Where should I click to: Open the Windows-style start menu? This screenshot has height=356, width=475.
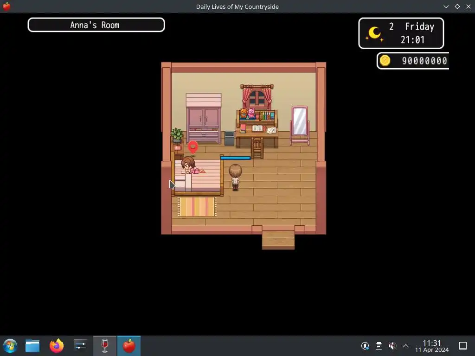tap(10, 346)
